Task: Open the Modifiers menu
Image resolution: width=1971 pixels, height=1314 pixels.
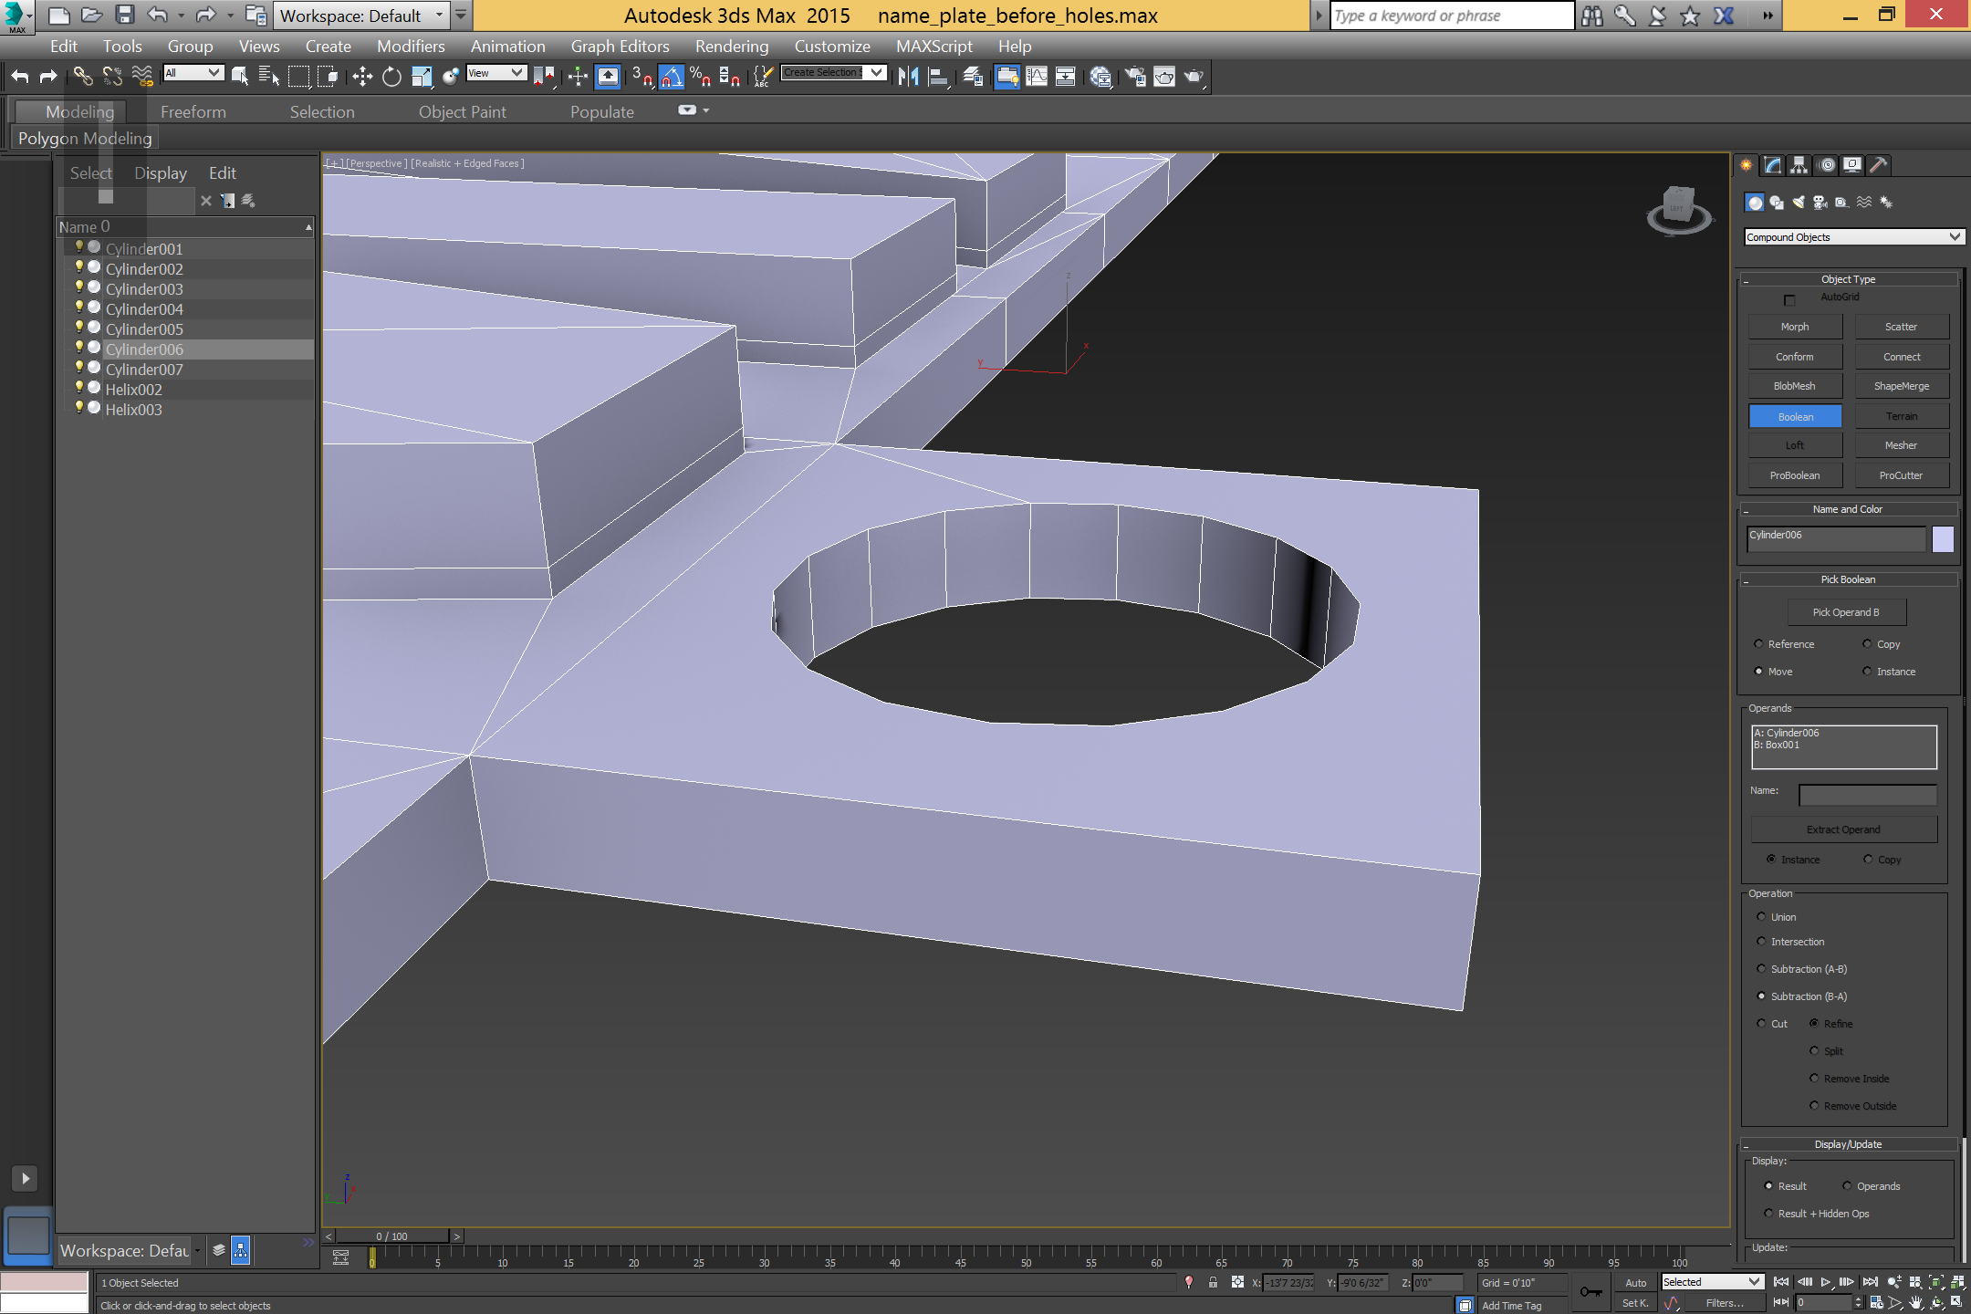Action: pyautogui.click(x=411, y=47)
